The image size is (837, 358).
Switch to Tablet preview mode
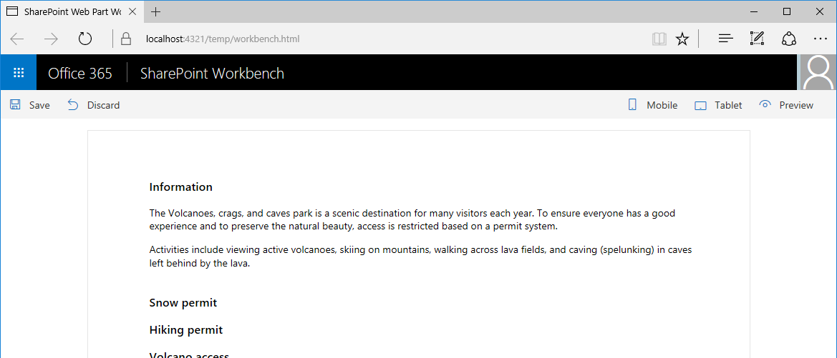pyautogui.click(x=718, y=105)
